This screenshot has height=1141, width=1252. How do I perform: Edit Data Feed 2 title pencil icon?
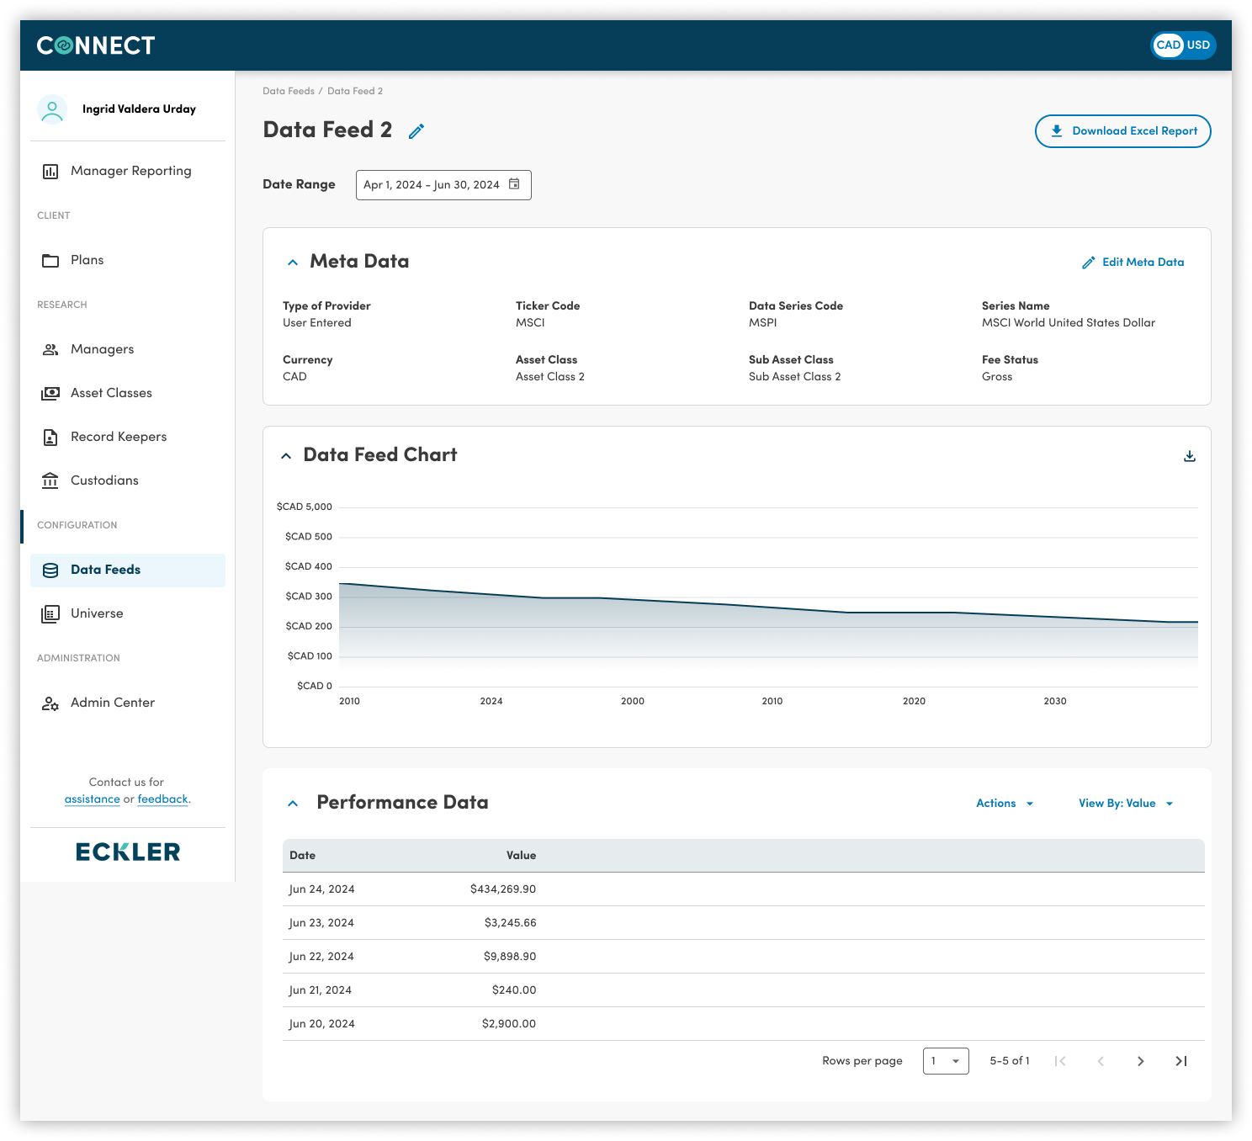(416, 131)
